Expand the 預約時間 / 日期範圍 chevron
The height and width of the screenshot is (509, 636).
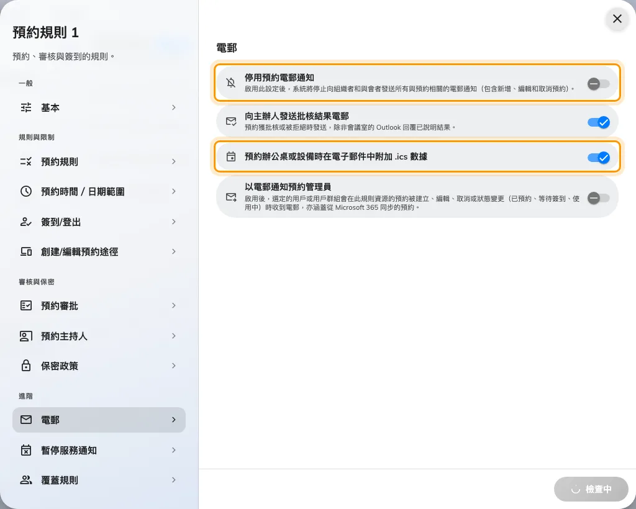[174, 191]
